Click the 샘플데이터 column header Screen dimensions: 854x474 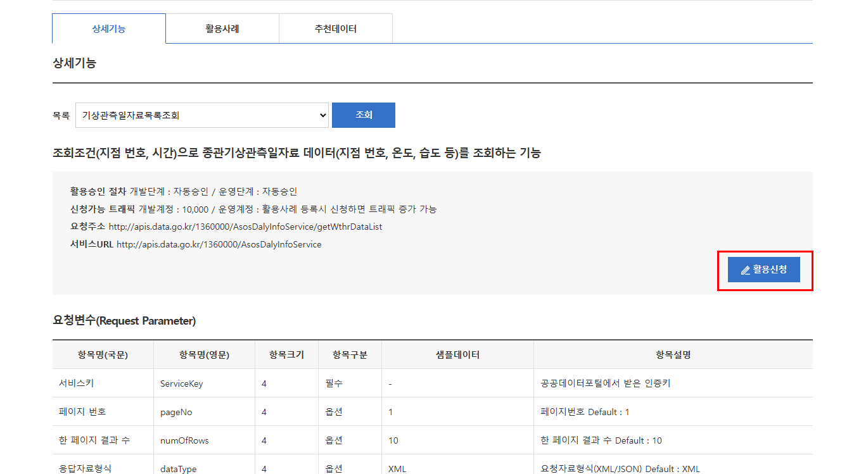457,355
